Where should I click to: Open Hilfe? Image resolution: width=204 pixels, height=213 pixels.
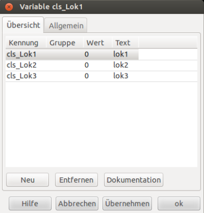[30, 203]
